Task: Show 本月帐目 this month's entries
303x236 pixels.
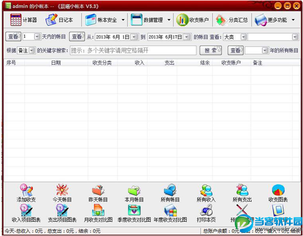Action: point(134,192)
